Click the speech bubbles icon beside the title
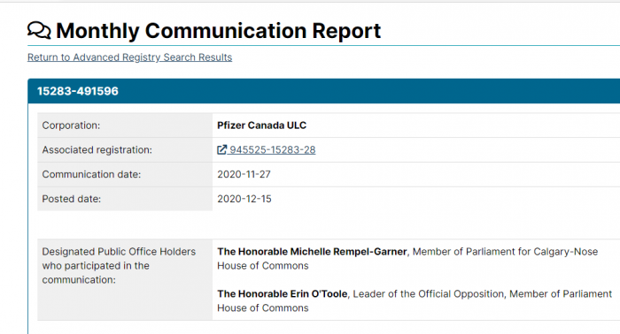 click(39, 30)
